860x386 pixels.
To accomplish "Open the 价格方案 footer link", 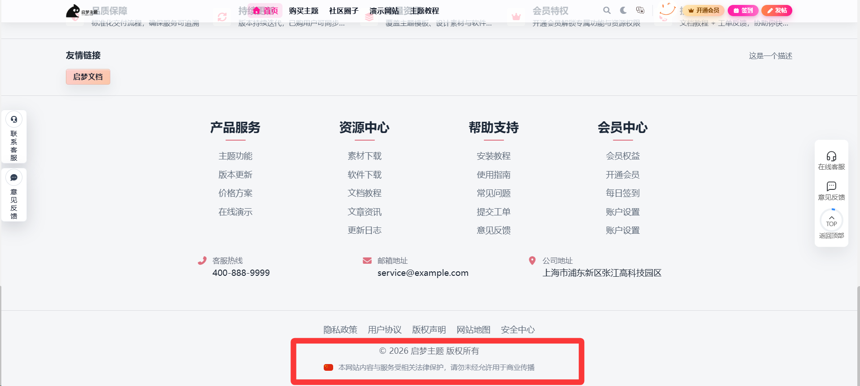I will tap(235, 193).
